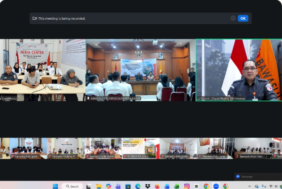Screen dimensions: 282x189
Task: Open the Bawaslu Padang P. participant thumbnail
Action: tap(66, 148)
